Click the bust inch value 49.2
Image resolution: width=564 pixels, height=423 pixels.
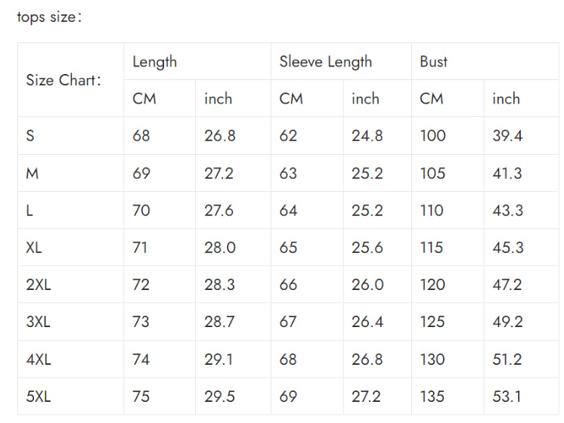point(507,322)
